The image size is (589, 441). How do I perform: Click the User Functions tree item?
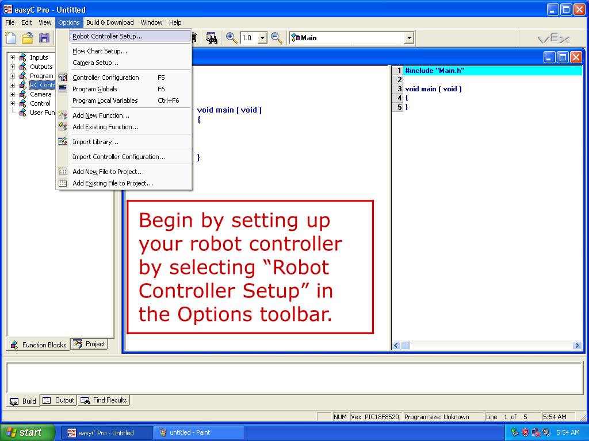click(x=42, y=113)
